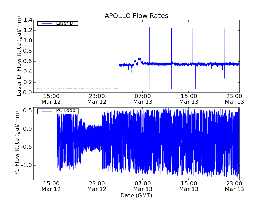This screenshot has height=200, width=266.
Task: Click the "0.5" tick on PG Flow axis
Action: point(27,111)
